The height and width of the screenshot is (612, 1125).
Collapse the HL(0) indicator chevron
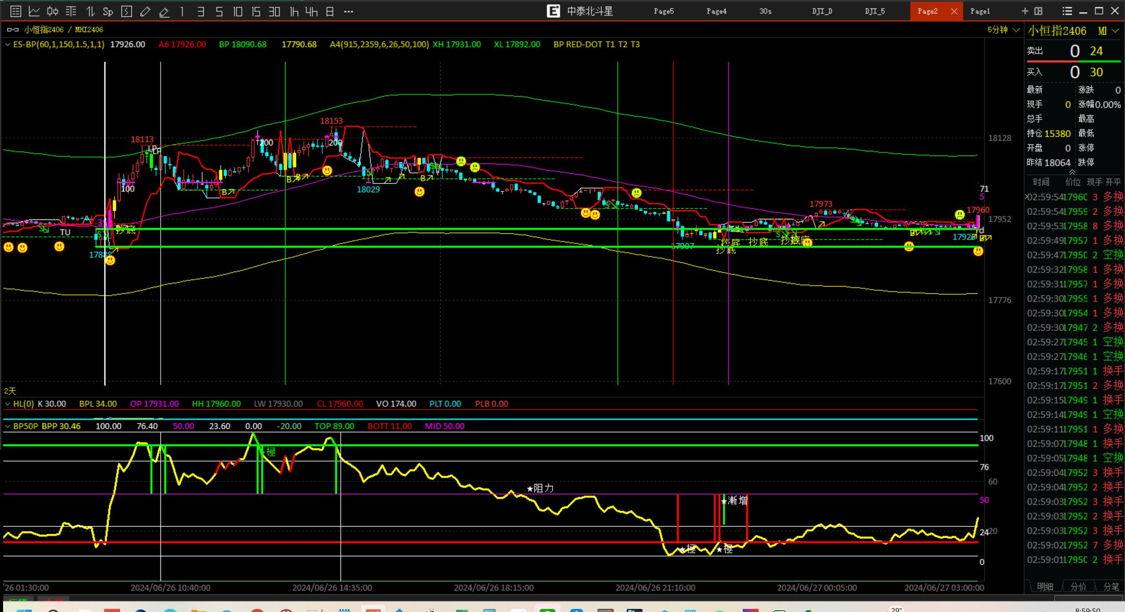[x=7, y=404]
